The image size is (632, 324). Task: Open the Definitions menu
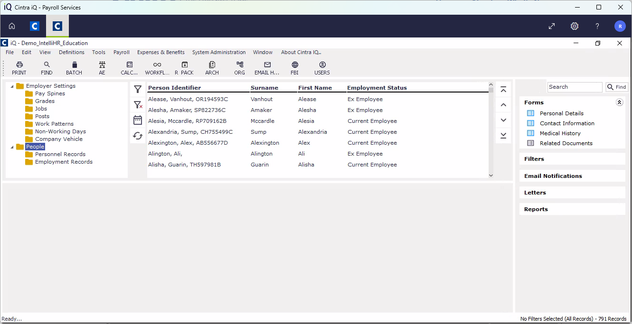click(72, 52)
